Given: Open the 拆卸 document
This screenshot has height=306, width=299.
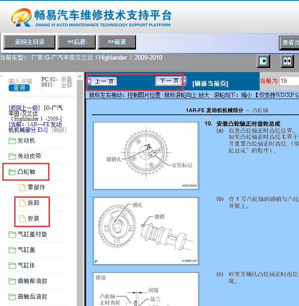Looking at the screenshot, I should (x=33, y=203).
